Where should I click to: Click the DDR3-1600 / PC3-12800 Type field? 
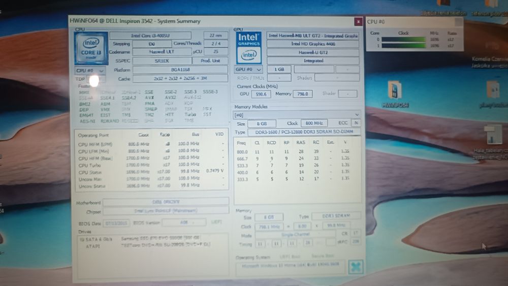[x=304, y=132]
